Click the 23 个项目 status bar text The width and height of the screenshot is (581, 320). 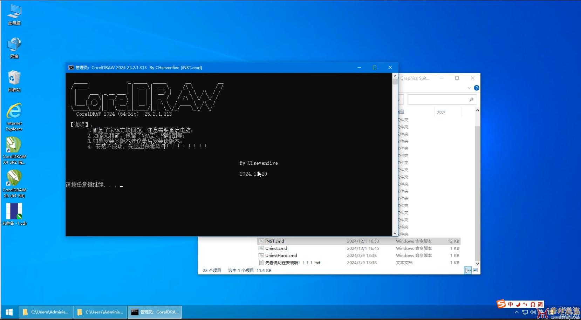click(x=212, y=270)
